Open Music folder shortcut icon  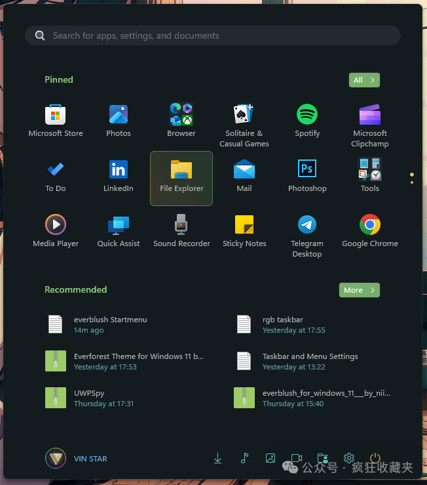click(244, 458)
